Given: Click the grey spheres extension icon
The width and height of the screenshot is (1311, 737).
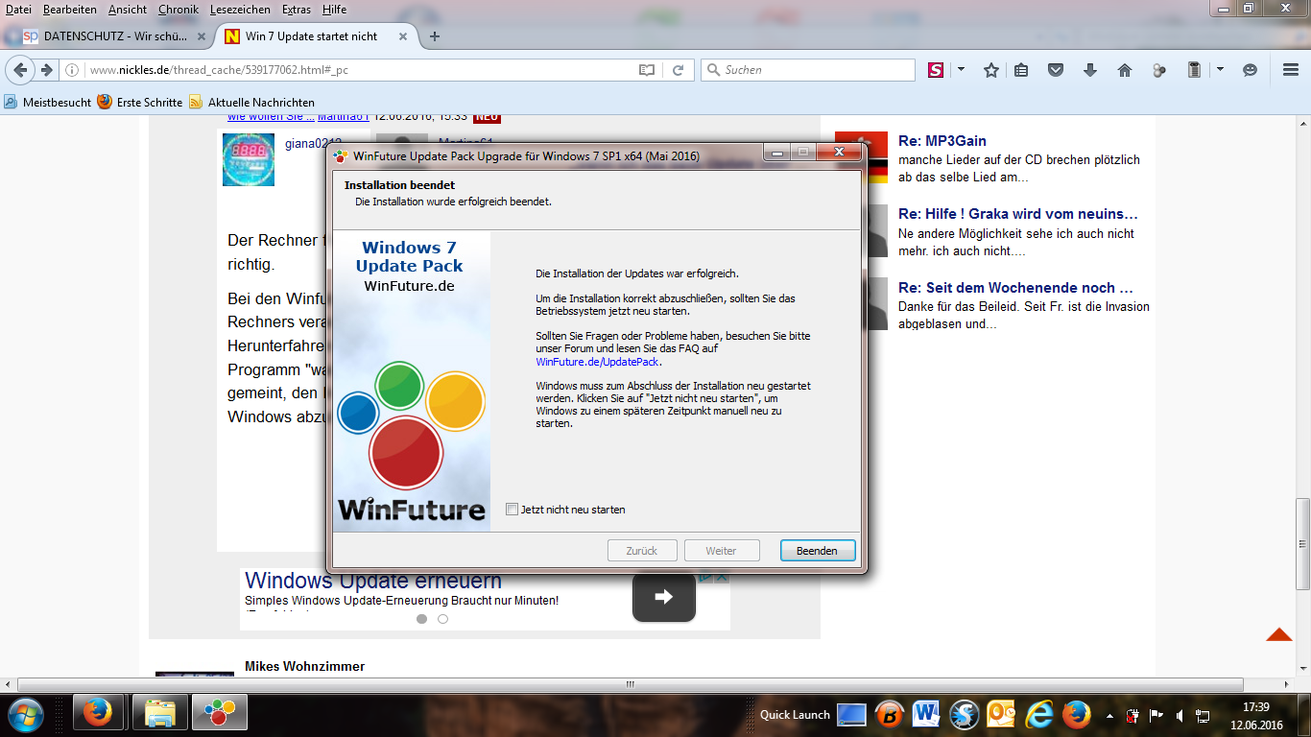Looking at the screenshot, I should 1159,70.
